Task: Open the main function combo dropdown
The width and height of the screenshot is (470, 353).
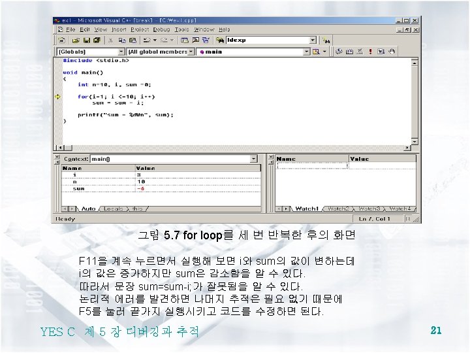Action: click(x=306, y=52)
